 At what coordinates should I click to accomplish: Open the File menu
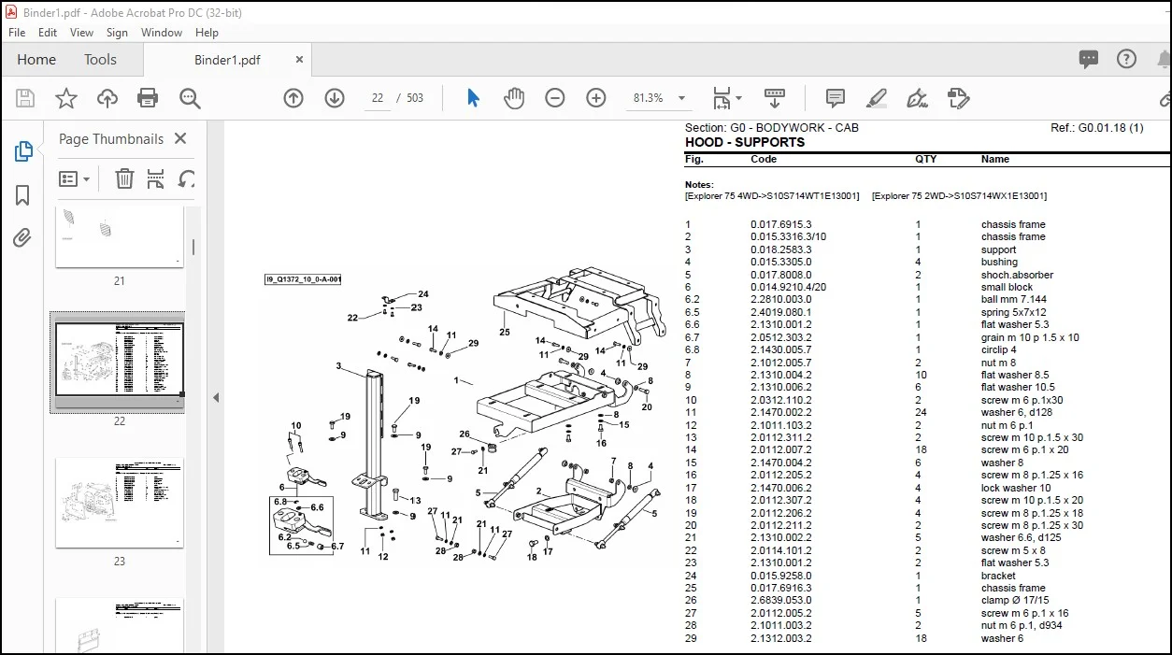click(17, 32)
